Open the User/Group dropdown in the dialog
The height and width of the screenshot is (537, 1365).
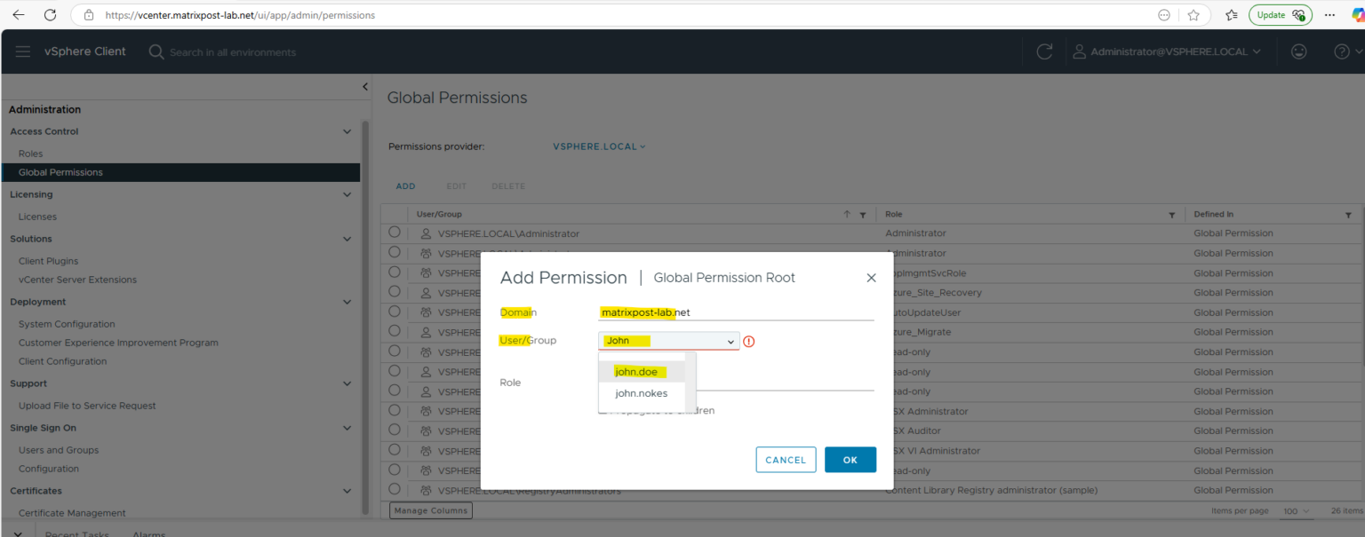pos(730,341)
